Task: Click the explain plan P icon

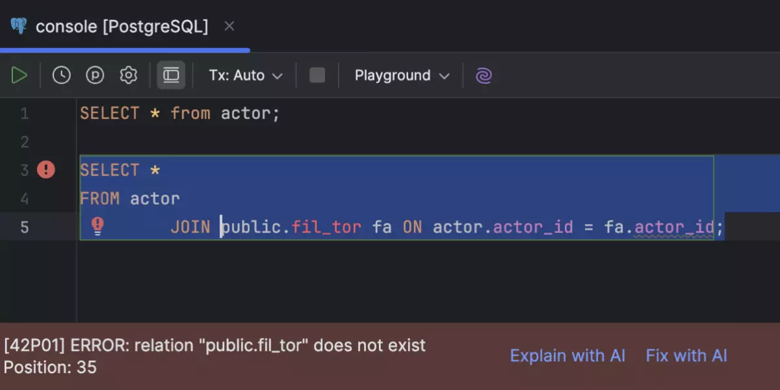Action: (x=95, y=75)
